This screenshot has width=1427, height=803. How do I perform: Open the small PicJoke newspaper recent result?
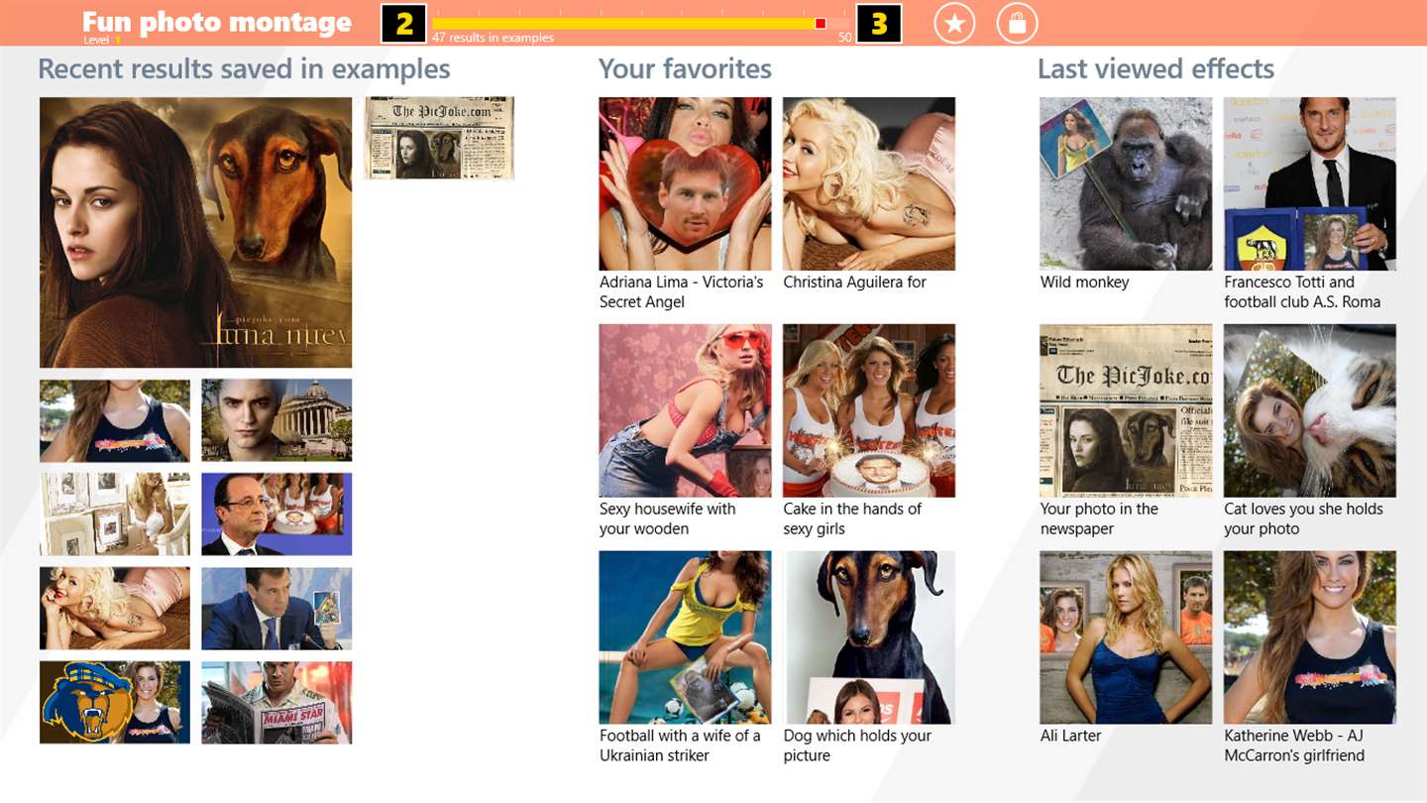pyautogui.click(x=439, y=138)
